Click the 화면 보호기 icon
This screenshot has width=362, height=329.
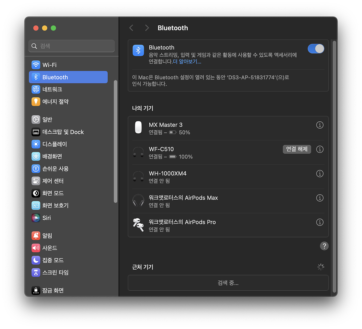coord(36,206)
